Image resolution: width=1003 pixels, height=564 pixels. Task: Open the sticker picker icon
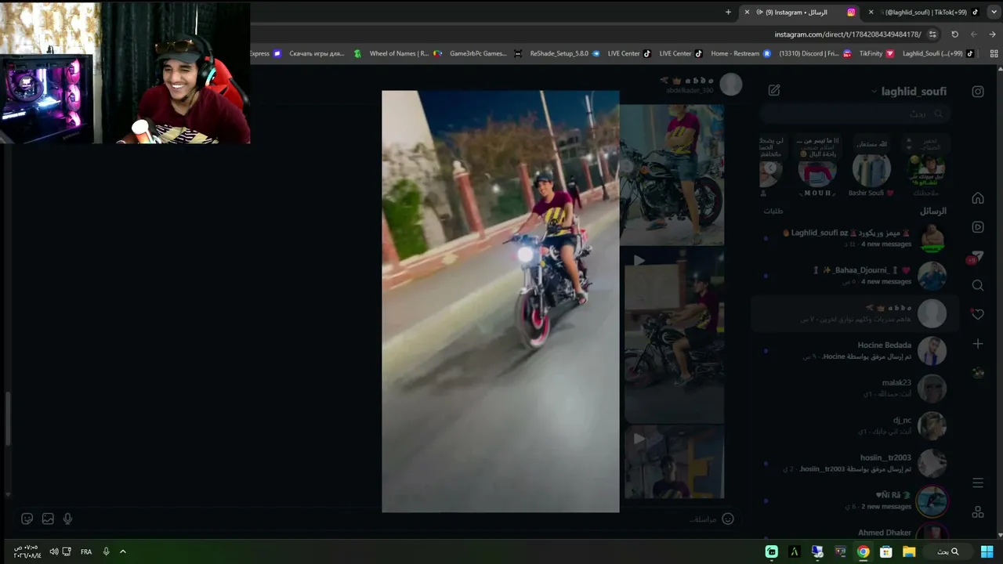(x=27, y=519)
